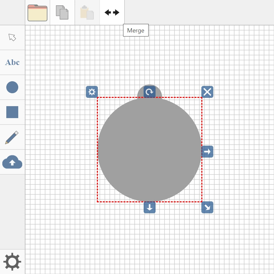Open the folder icon in top toolbar
This screenshot has width=274, height=274.
37,13
